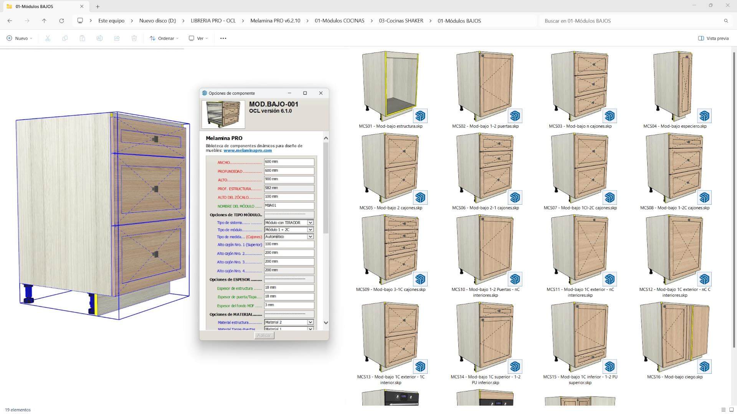Open the Material estructura dropdown
Image resolution: width=737 pixels, height=414 pixels.
289,322
